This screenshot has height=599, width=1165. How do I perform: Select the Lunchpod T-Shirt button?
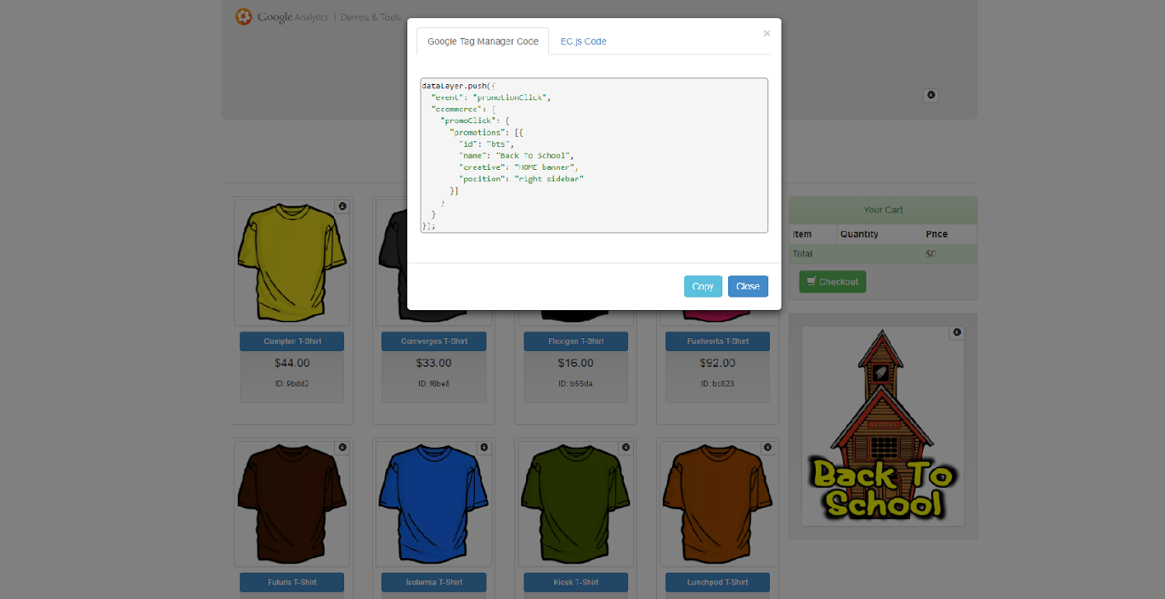717,582
